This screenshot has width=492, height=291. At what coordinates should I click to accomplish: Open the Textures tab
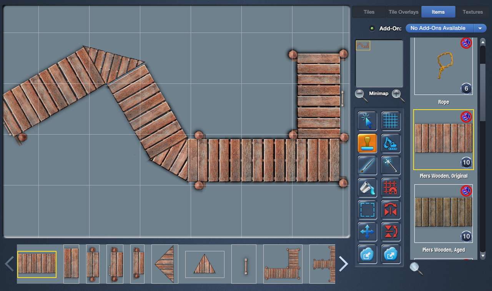[472, 12]
